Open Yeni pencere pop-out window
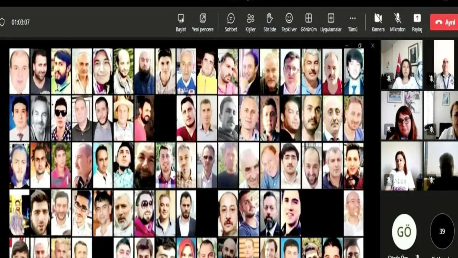This screenshot has height=258, width=458. [x=203, y=18]
